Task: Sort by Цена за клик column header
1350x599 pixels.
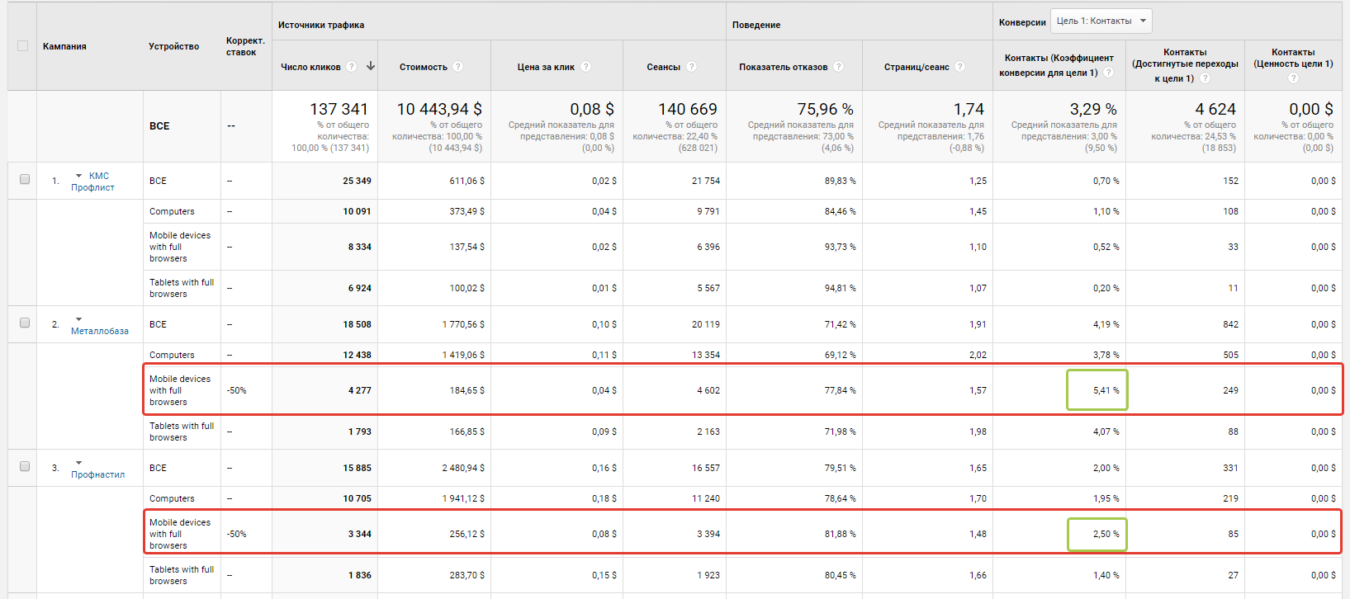Action: (x=546, y=67)
